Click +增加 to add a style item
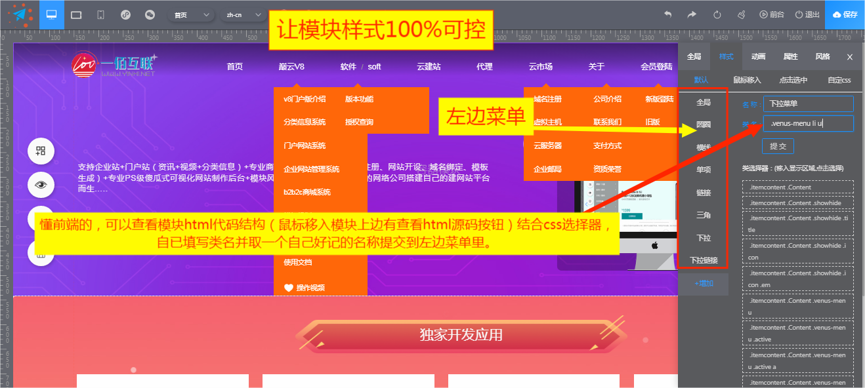This screenshot has height=388, width=865. click(x=704, y=284)
